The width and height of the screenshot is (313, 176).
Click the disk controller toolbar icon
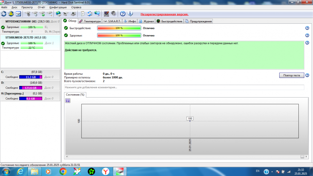[66, 14]
